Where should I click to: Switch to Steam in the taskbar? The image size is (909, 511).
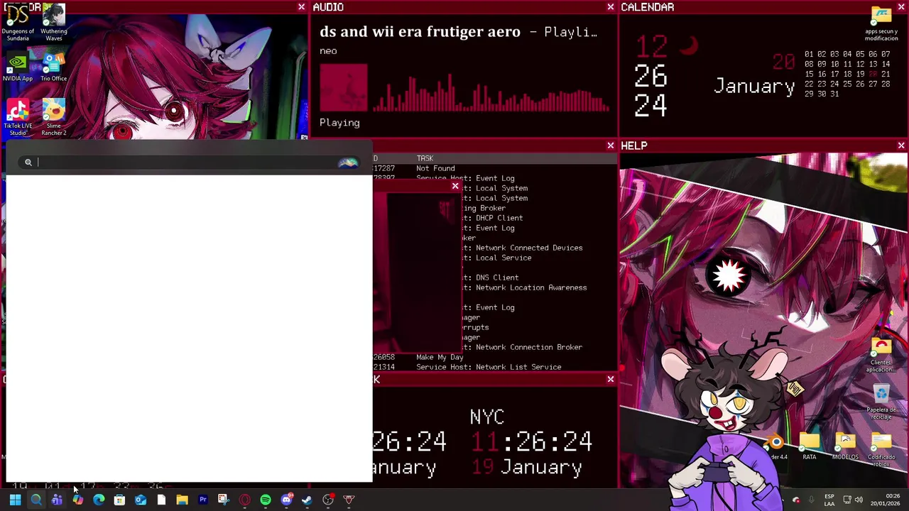click(x=307, y=500)
